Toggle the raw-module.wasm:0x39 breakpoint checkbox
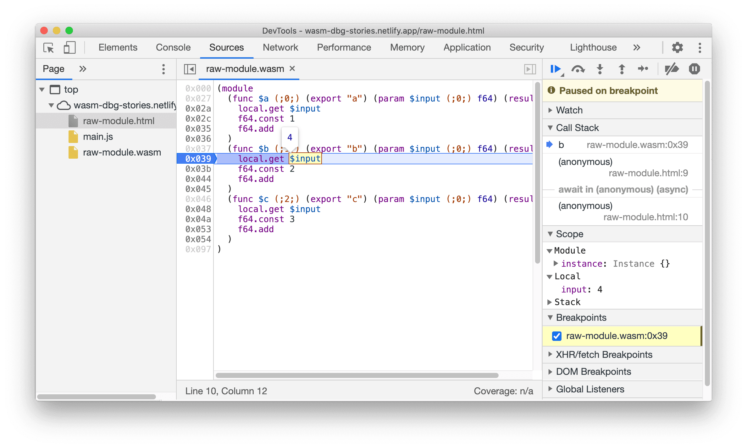The image size is (747, 448). pyautogui.click(x=556, y=336)
